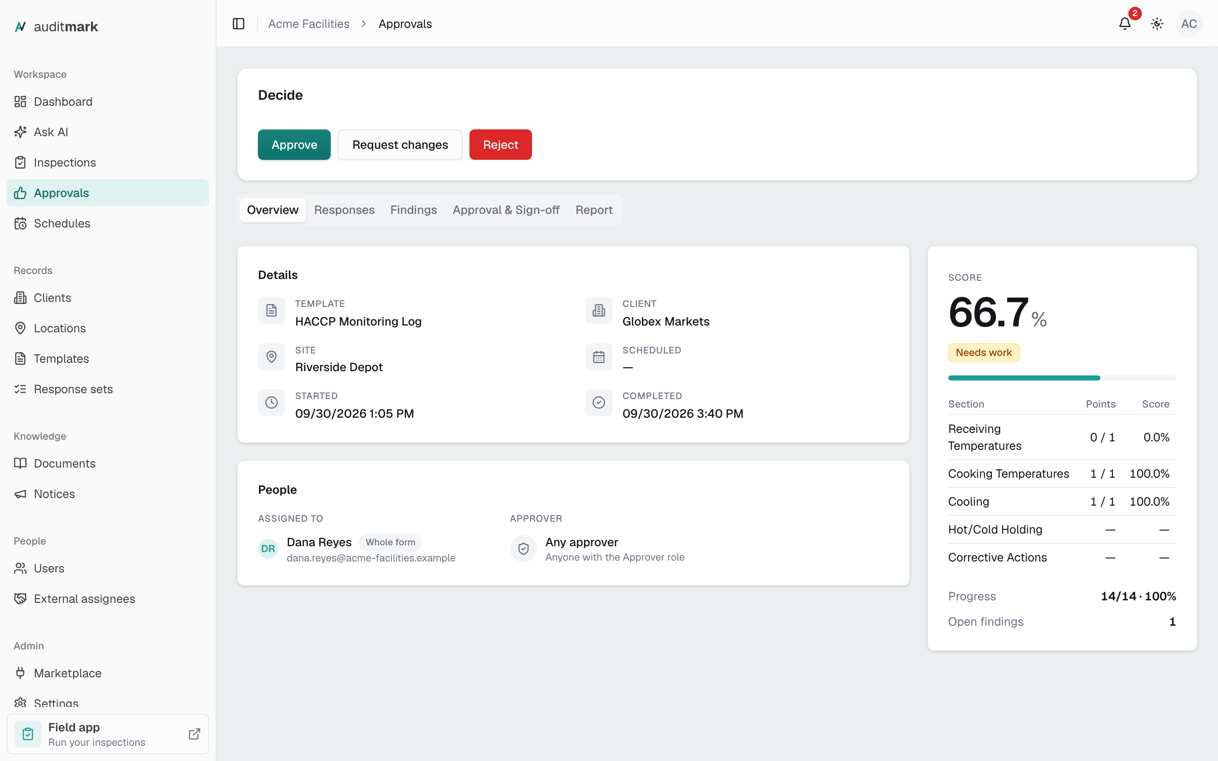
Task: Click the Globex Markets client name
Action: tap(666, 322)
